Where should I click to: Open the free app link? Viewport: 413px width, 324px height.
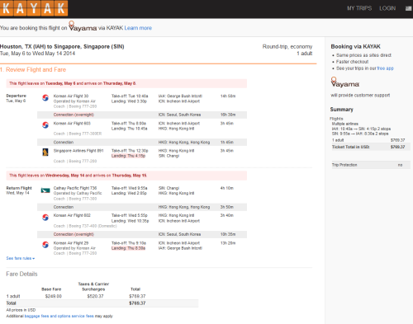(x=385, y=68)
